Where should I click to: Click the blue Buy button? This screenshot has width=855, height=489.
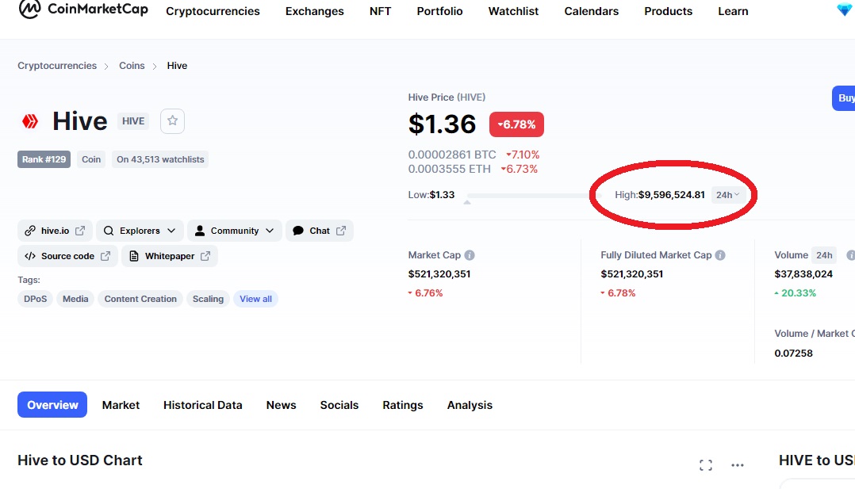click(x=844, y=98)
